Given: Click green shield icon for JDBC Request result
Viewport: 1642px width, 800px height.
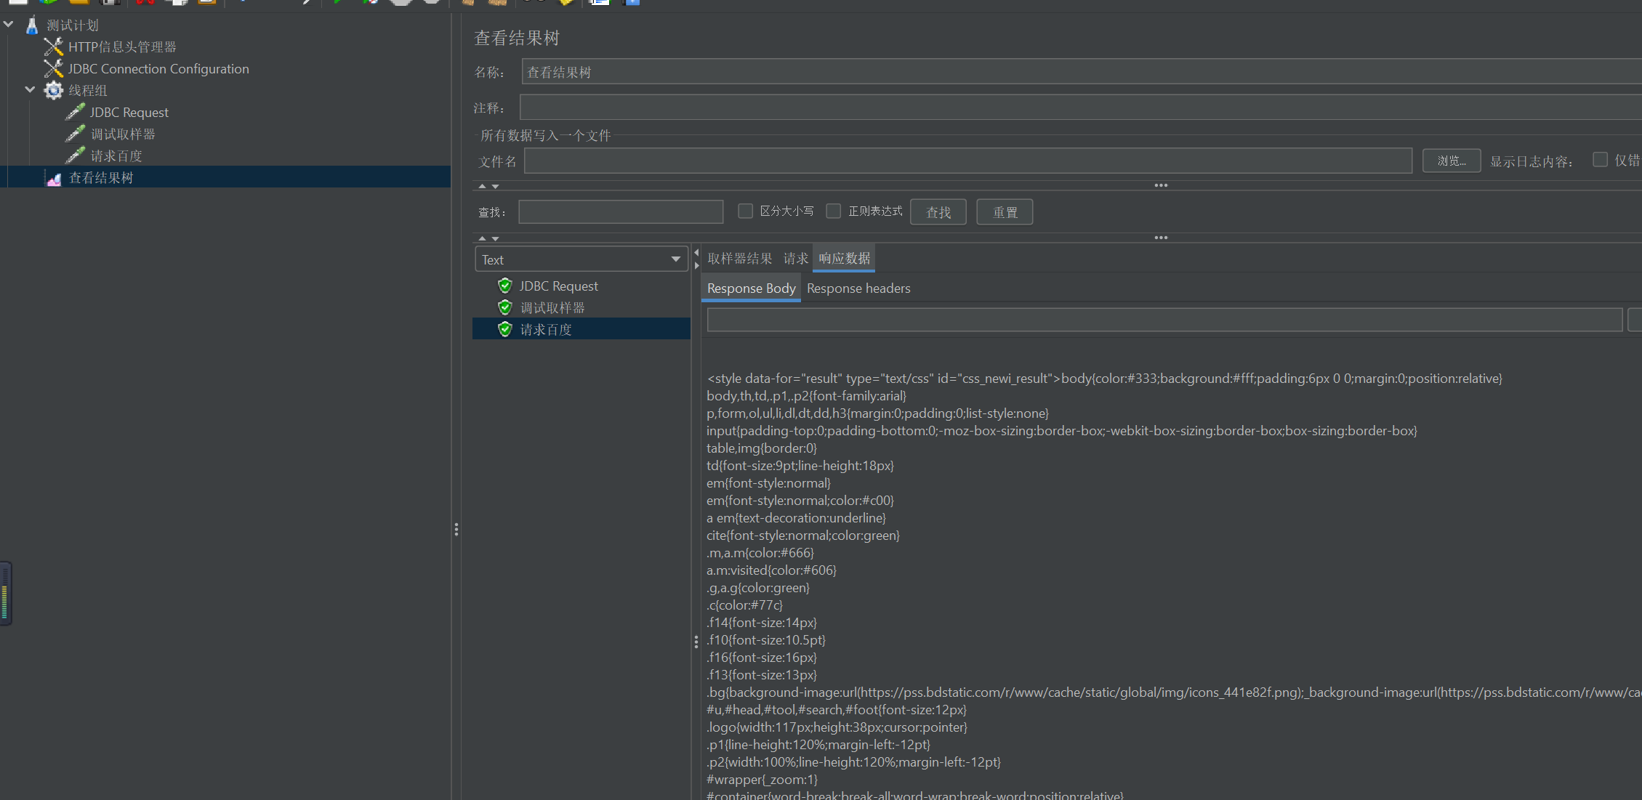Looking at the screenshot, I should pos(505,286).
